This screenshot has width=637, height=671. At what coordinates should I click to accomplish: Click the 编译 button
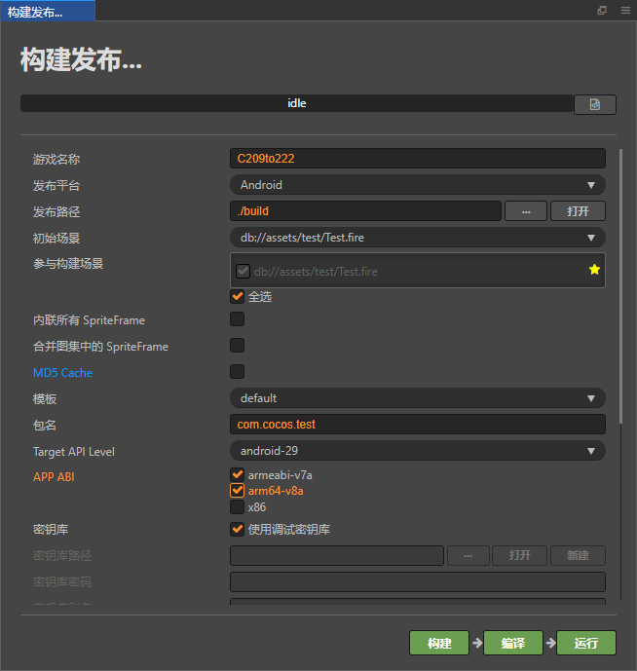[x=513, y=643]
